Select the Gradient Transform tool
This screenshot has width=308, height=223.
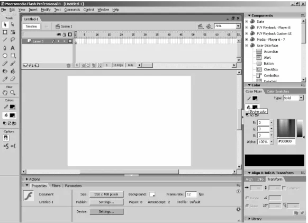[x=13, y=32]
